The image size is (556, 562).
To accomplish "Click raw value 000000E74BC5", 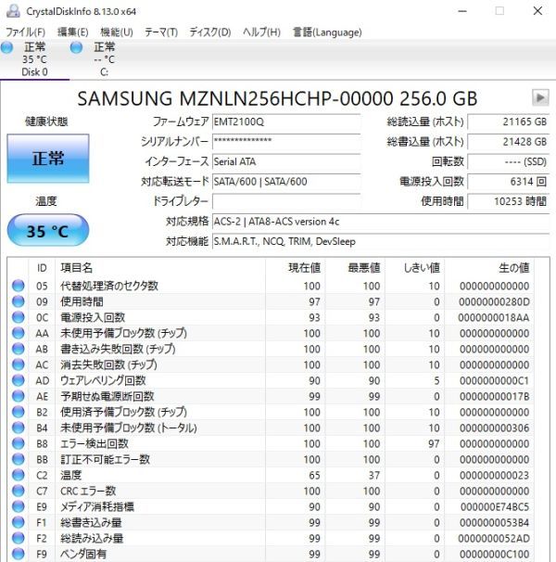I will [x=495, y=506].
